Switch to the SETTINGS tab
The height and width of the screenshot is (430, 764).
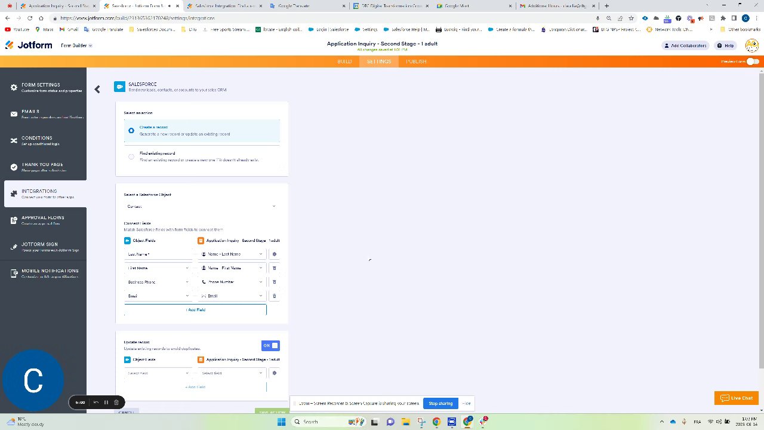tap(379, 62)
